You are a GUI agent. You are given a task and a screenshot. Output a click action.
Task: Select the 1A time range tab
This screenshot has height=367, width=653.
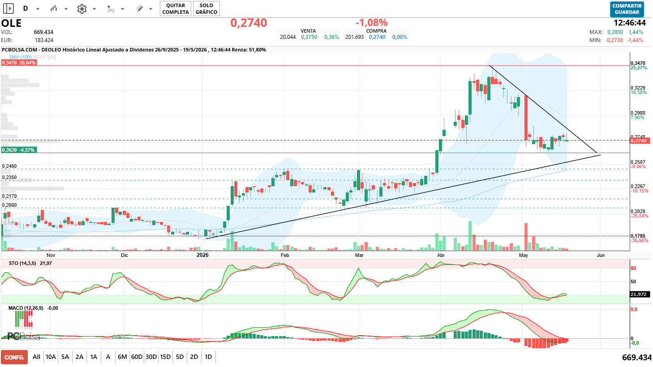94,357
